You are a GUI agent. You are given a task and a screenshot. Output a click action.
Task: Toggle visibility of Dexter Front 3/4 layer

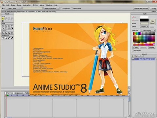click(133, 59)
